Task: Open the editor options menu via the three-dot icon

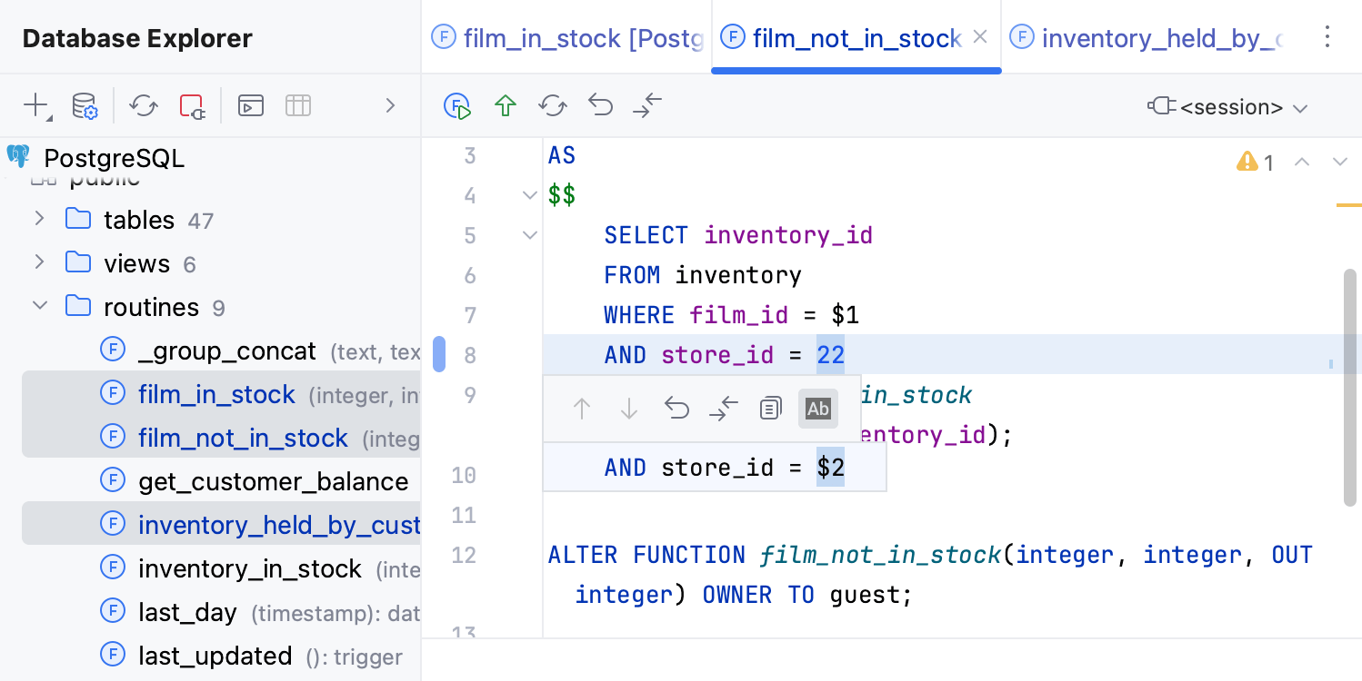Action: click(1327, 36)
